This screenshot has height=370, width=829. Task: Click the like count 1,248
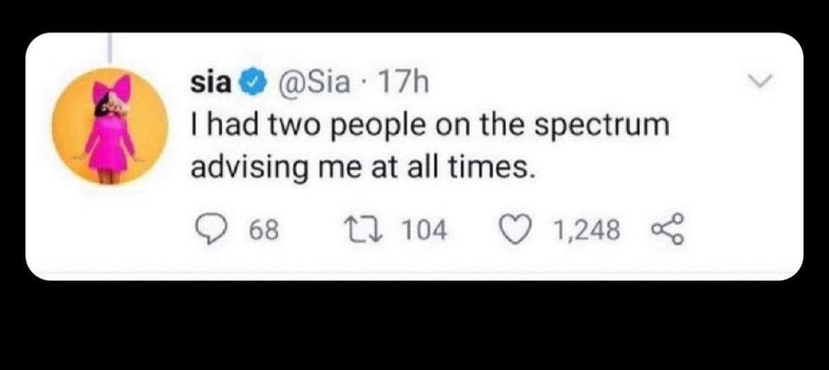coord(587,231)
